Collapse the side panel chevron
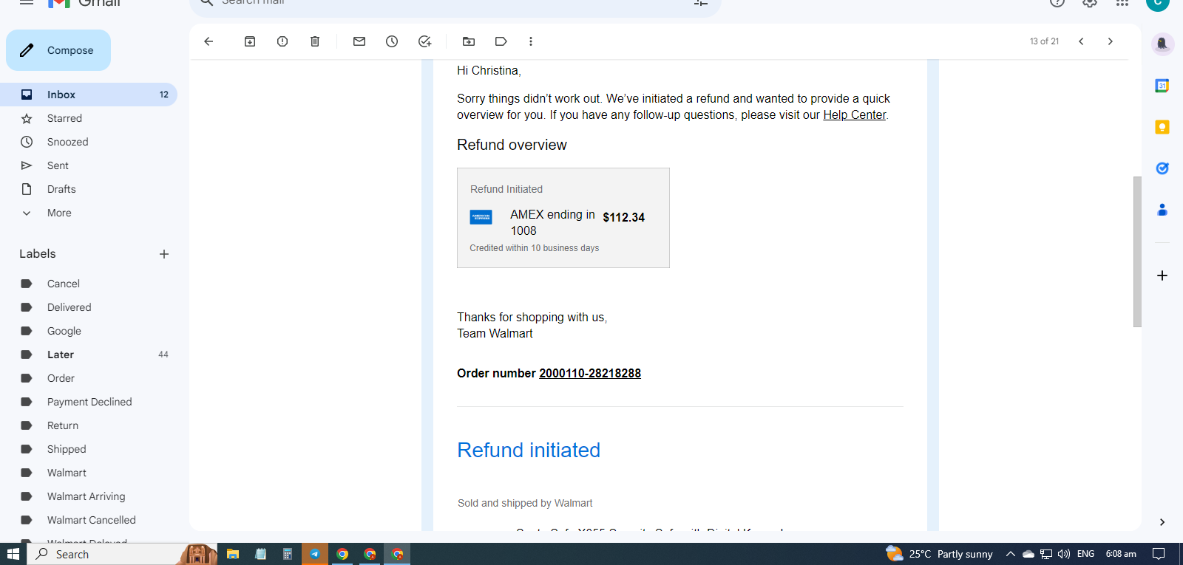1183x565 pixels. (x=1162, y=522)
